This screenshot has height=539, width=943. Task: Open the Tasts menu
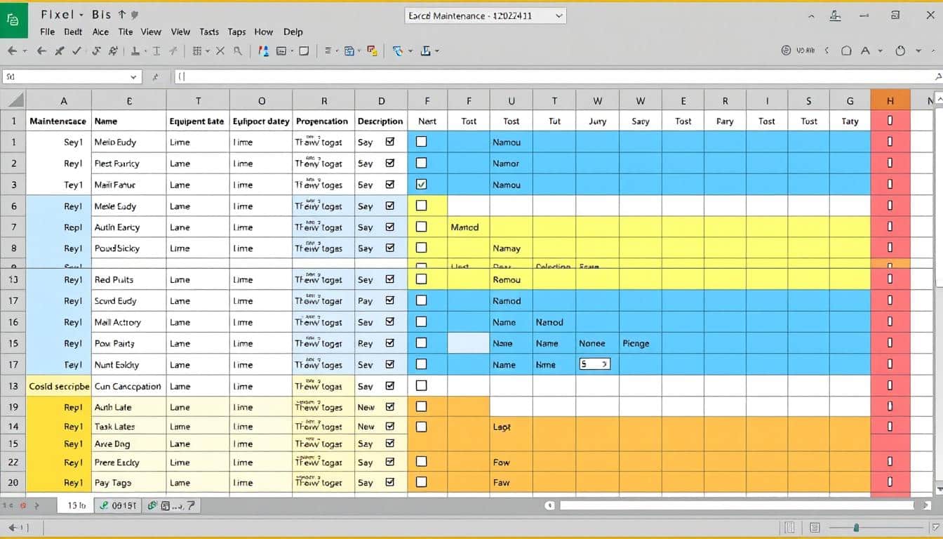[209, 32]
